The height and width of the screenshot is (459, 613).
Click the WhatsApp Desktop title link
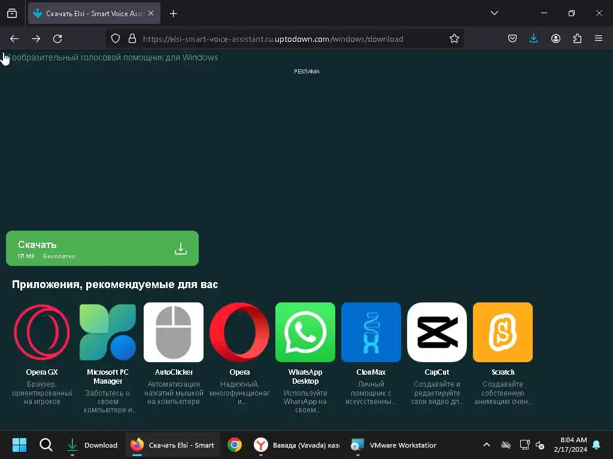(305, 377)
